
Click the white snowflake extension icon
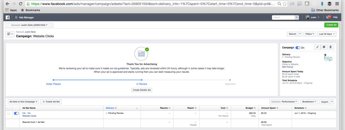click(314, 4)
